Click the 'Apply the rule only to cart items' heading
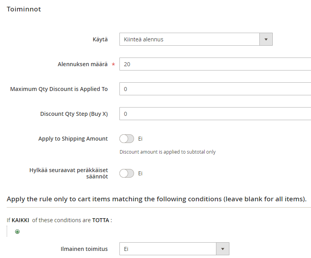311x258 pixels. (x=156, y=199)
